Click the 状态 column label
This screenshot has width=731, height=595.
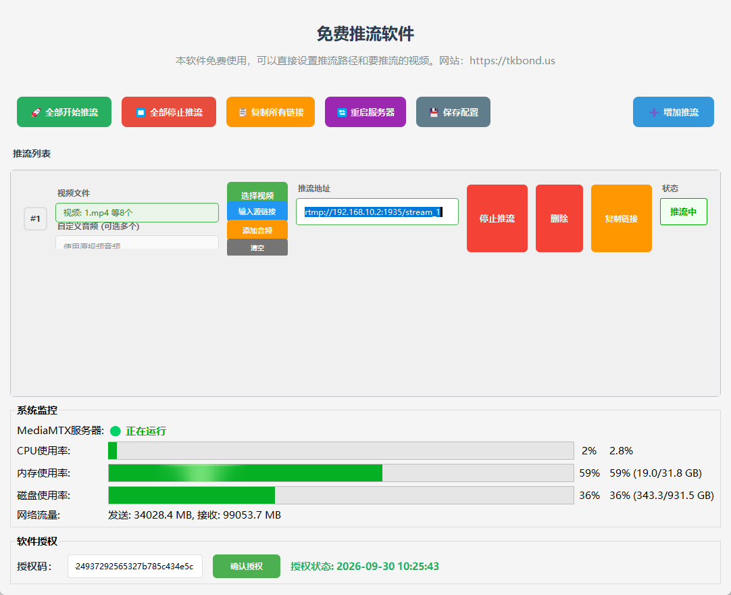(670, 189)
